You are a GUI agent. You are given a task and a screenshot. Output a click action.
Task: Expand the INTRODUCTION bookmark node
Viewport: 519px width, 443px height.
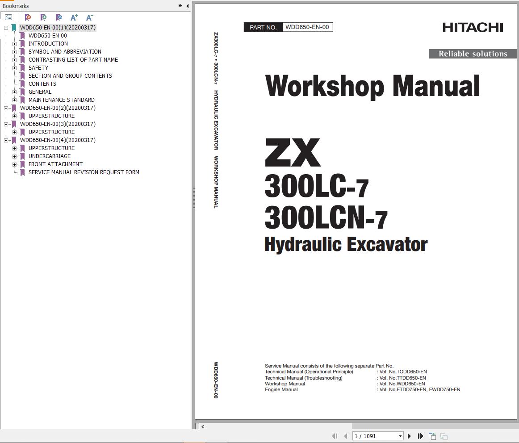click(15, 44)
